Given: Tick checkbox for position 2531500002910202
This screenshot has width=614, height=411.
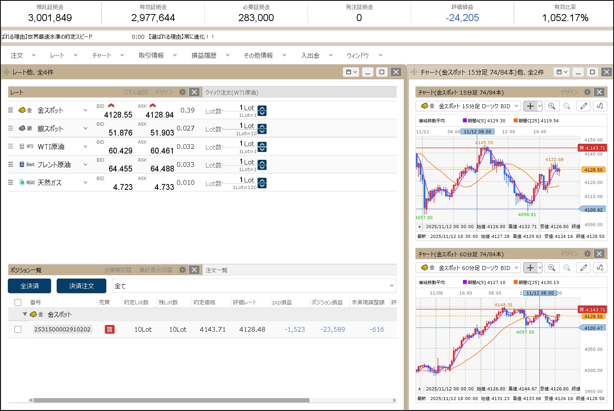Looking at the screenshot, I should (x=18, y=329).
